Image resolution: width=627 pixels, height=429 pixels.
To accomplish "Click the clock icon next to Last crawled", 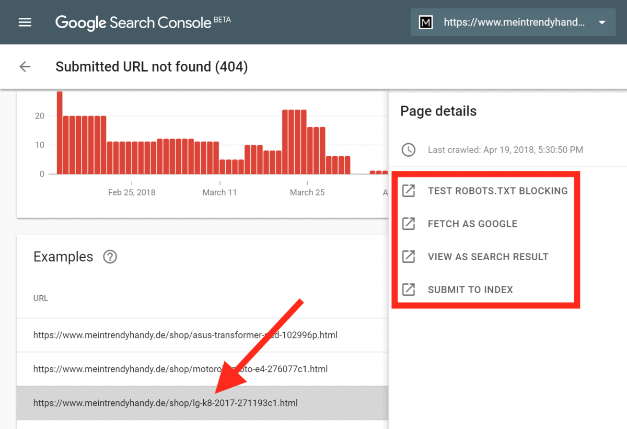I will click(x=408, y=150).
